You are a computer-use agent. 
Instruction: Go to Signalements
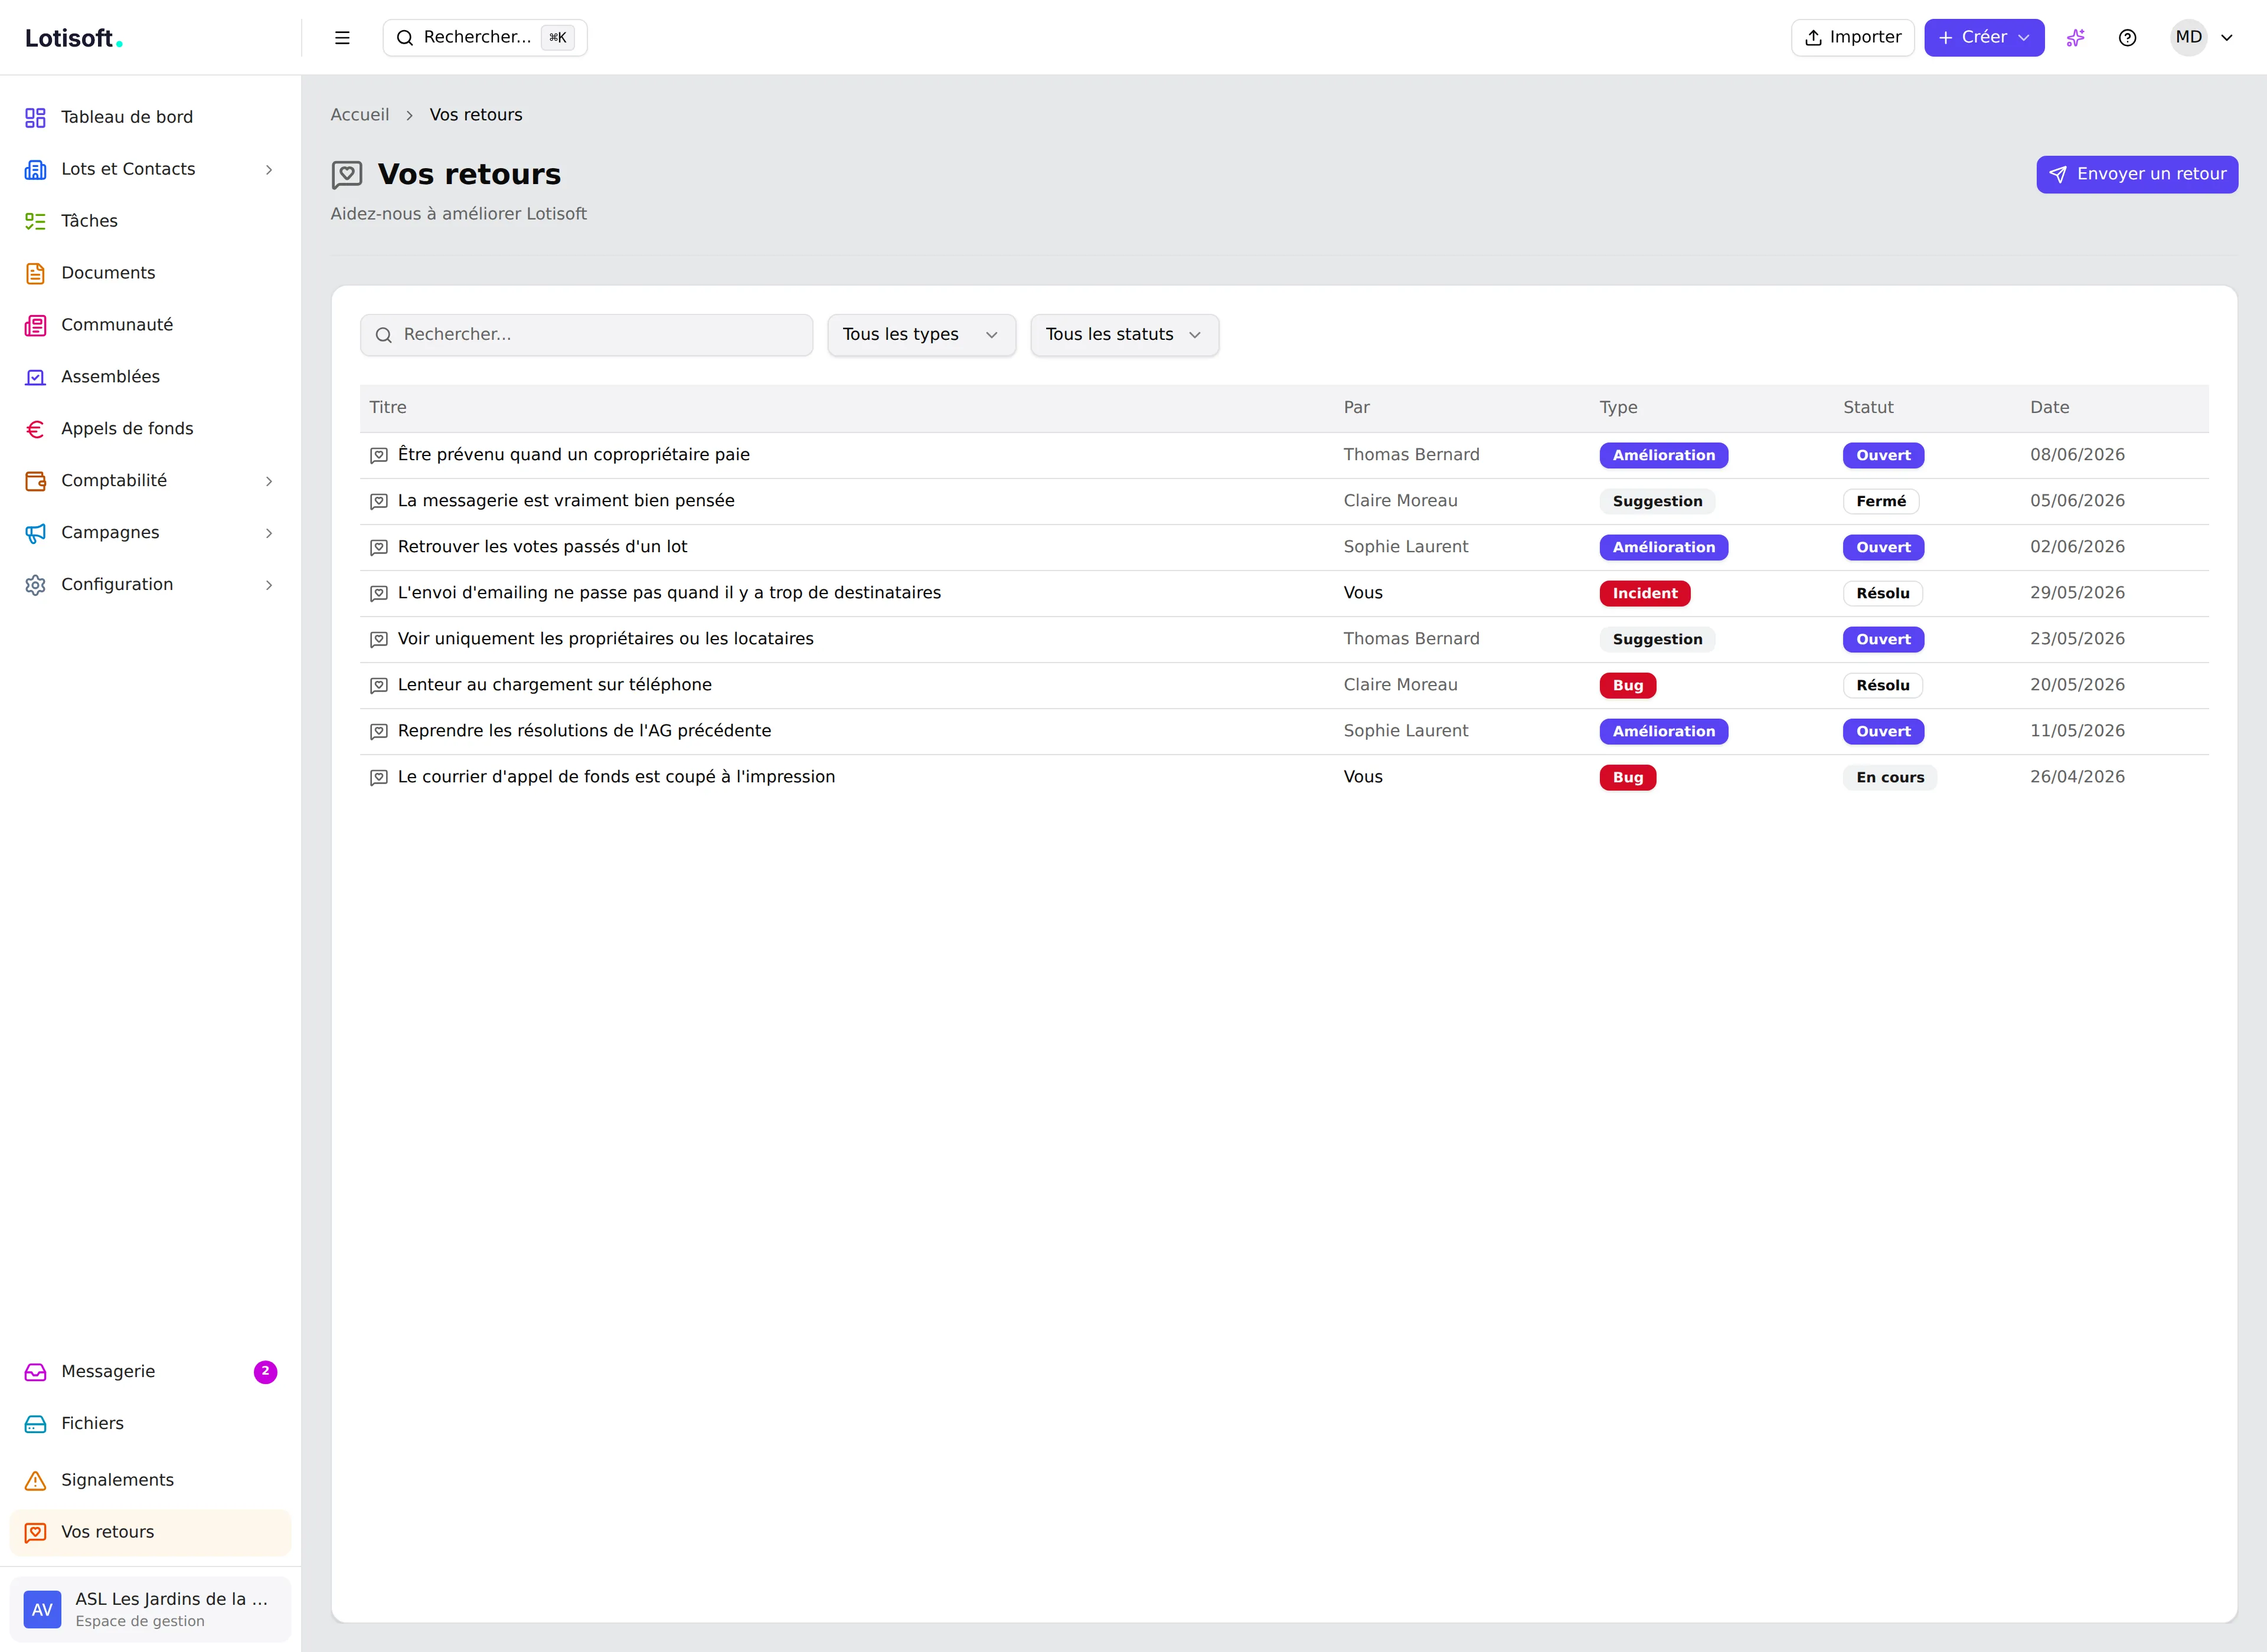click(x=150, y=1481)
